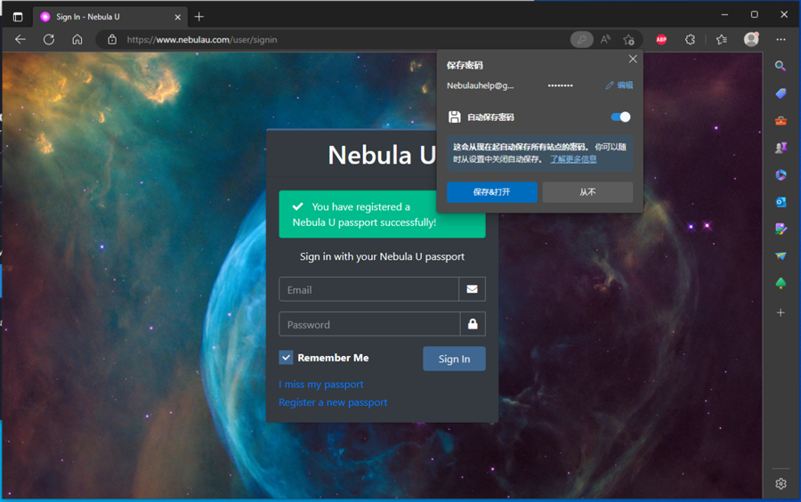Click into the Email input field
This screenshot has width=801, height=502.
[x=368, y=289]
